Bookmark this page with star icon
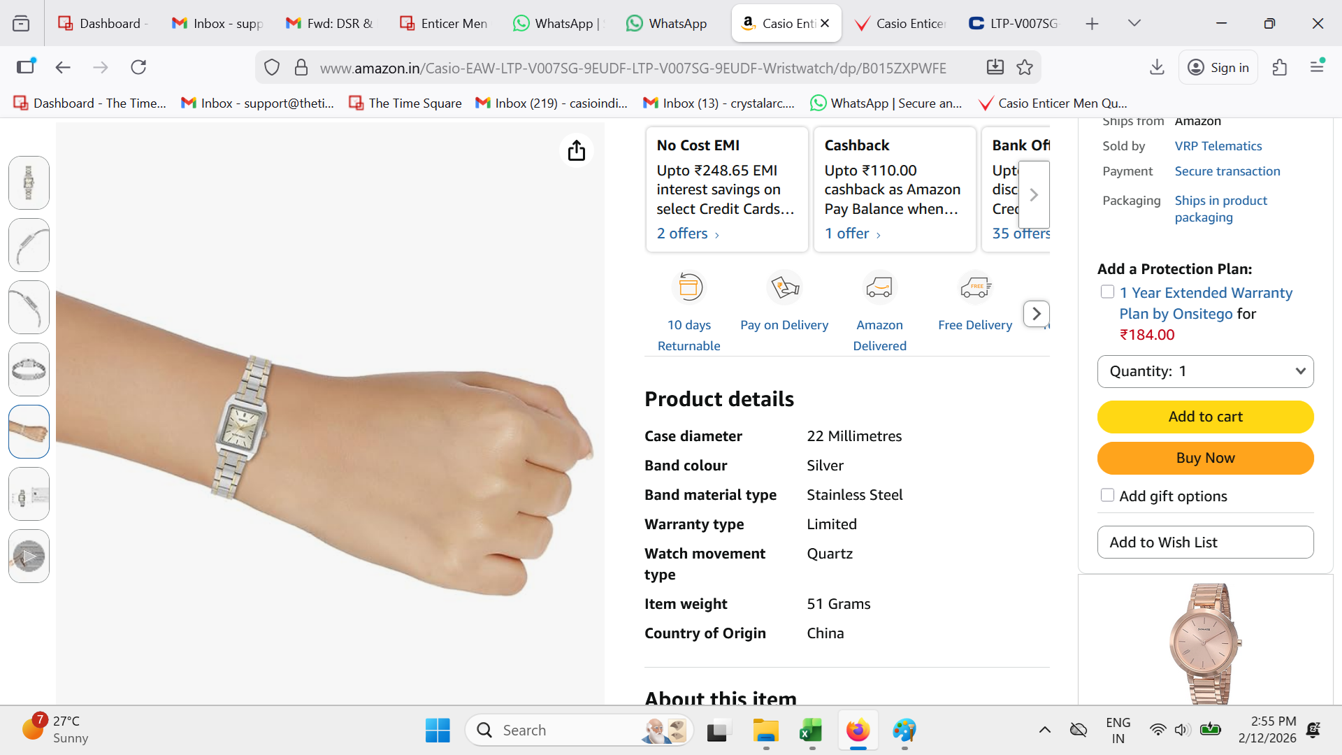 (x=1025, y=67)
